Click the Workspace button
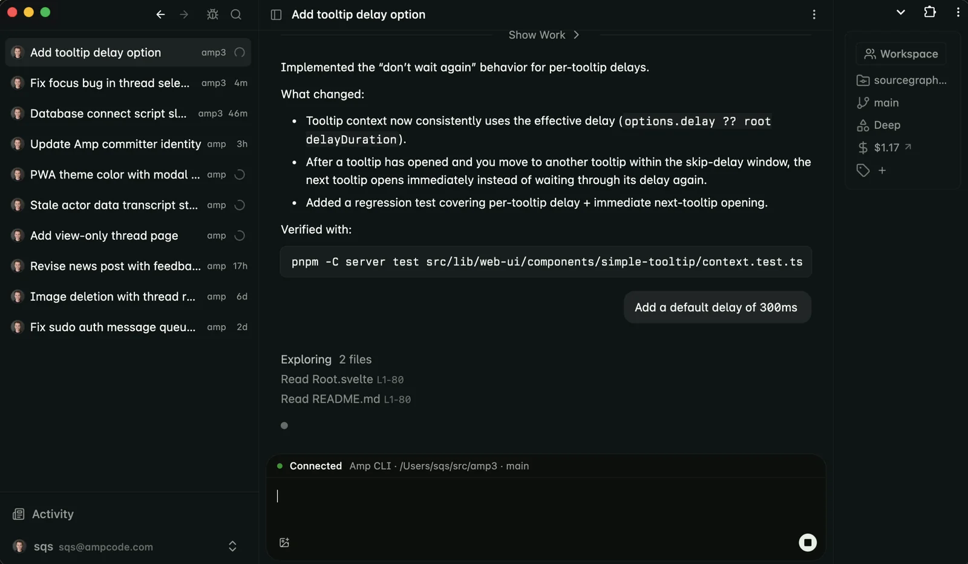This screenshot has height=564, width=968. tap(901, 54)
